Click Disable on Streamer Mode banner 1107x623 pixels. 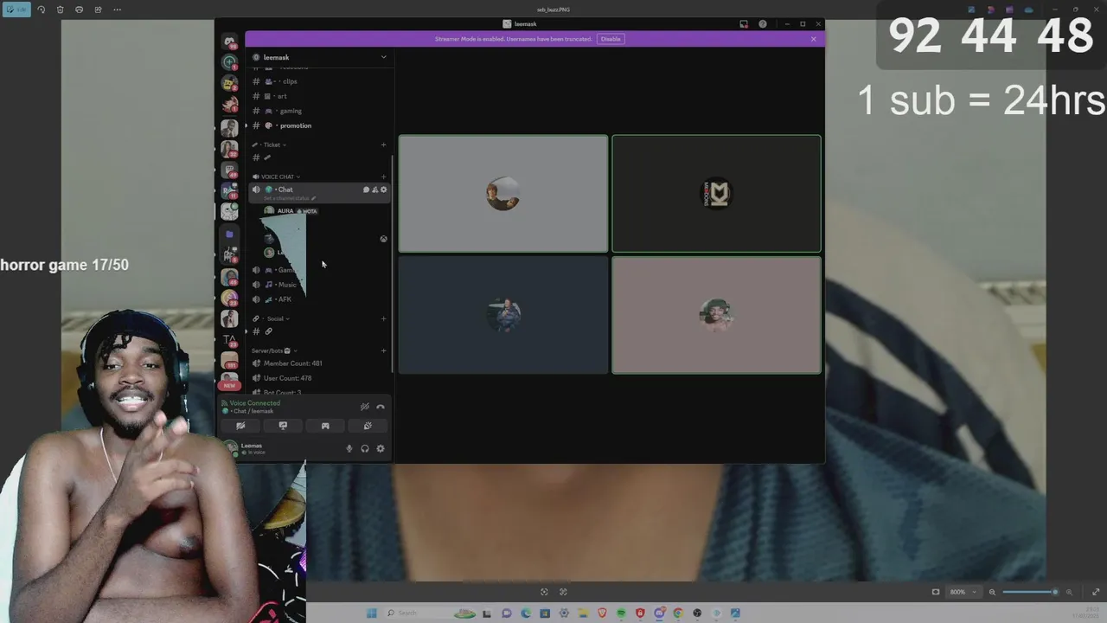click(611, 39)
